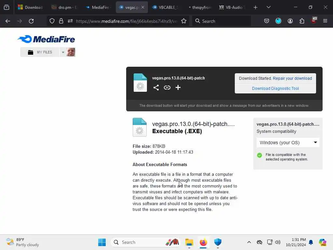Viewport: 333px width, 250px height.
Task: Open the clock showing 1:31 PM
Action: pyautogui.click(x=296, y=242)
